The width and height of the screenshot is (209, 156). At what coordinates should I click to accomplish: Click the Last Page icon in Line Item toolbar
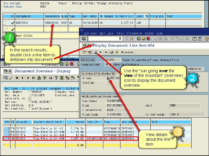pos(187,39)
